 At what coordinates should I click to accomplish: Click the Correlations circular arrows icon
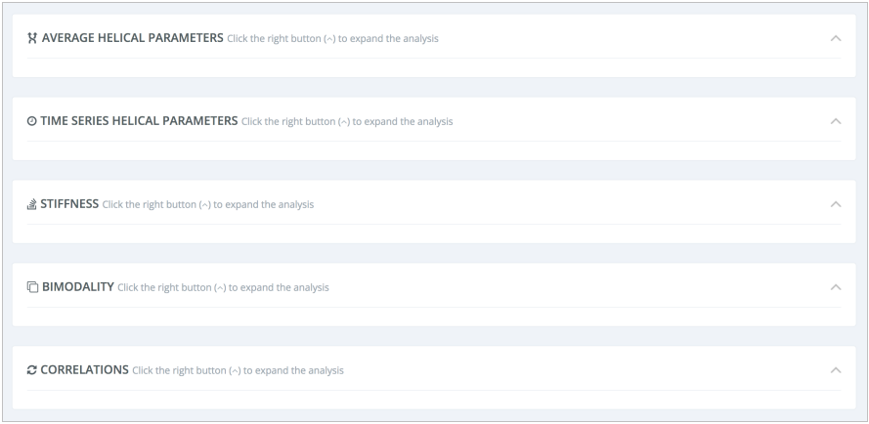coord(32,370)
